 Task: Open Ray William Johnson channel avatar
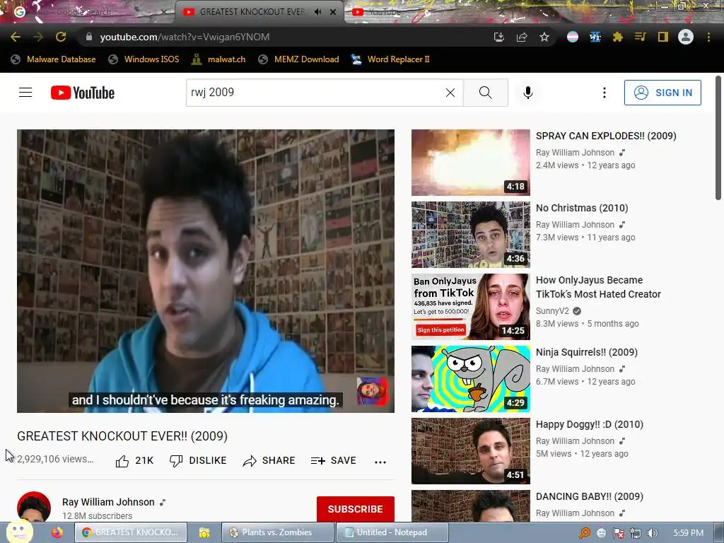coord(34,507)
